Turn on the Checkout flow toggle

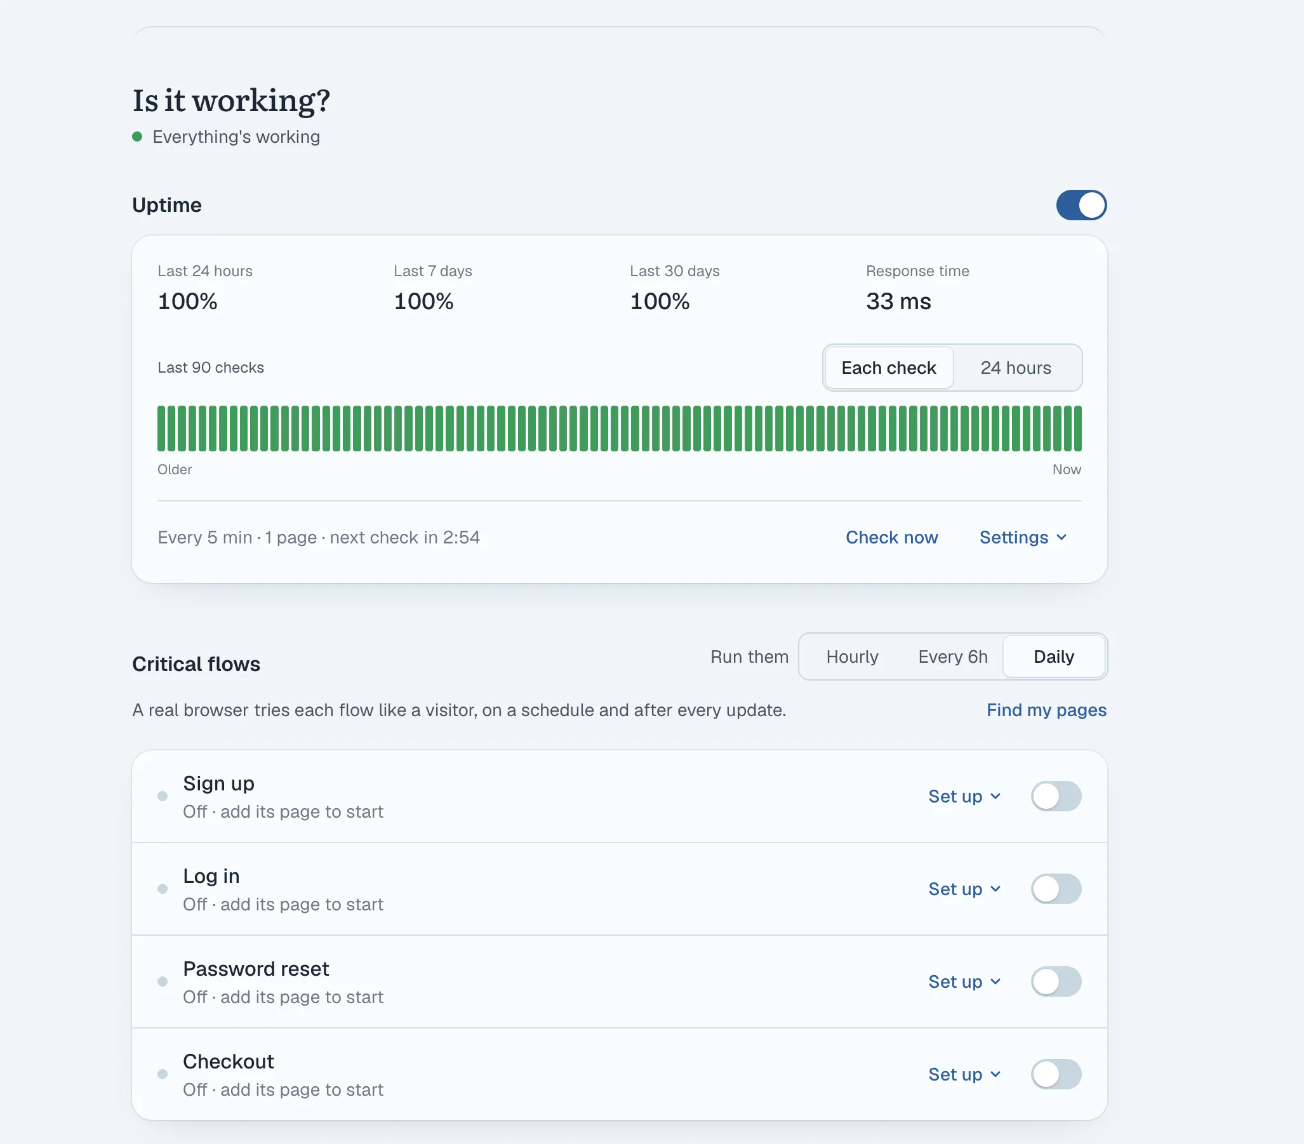1056,1074
